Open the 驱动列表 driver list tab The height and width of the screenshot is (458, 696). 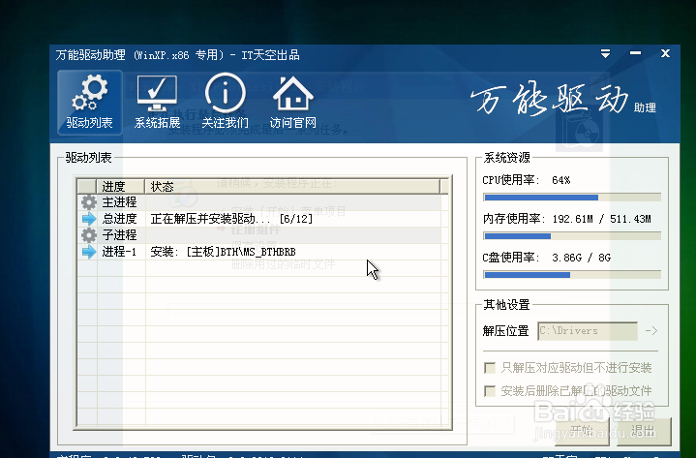point(90,103)
